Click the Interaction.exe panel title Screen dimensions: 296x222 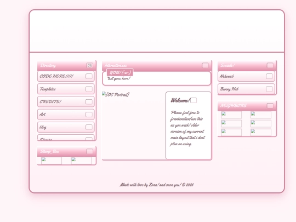[116, 65]
